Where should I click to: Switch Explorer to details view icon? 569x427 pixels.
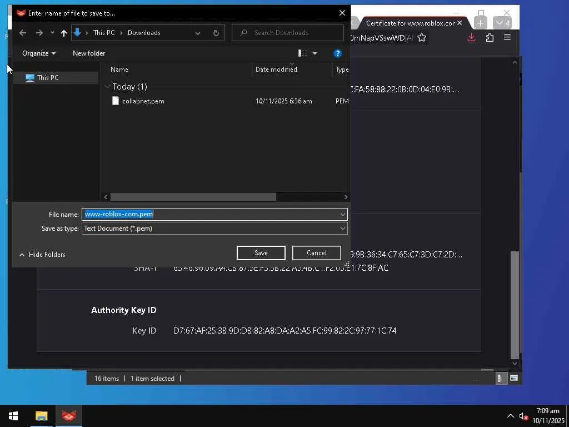501,378
